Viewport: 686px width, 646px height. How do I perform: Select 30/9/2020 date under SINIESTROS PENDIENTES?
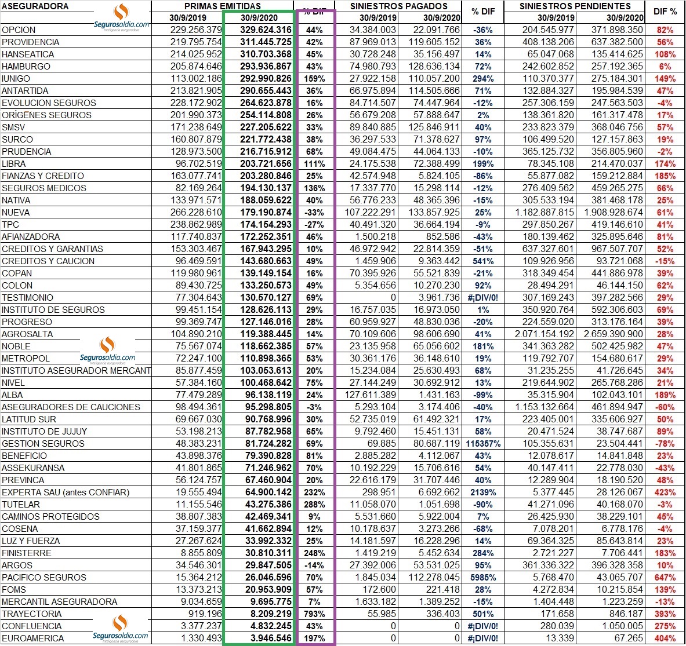(x=625, y=18)
